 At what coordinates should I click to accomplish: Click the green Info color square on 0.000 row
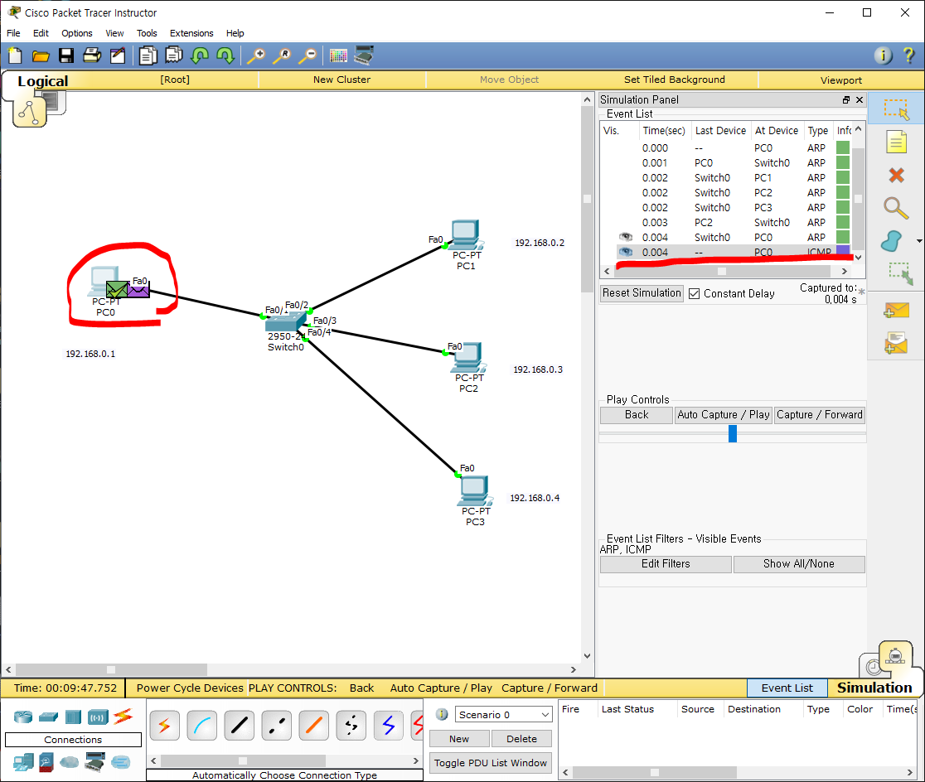click(x=843, y=147)
